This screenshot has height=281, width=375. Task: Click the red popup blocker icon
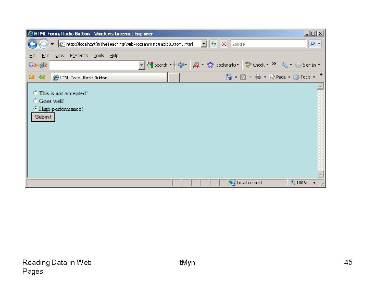pyautogui.click(x=196, y=65)
